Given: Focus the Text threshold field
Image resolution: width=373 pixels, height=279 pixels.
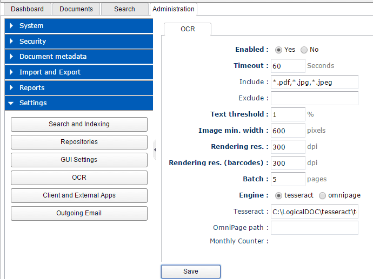Looking at the screenshot, I should click(x=288, y=114).
